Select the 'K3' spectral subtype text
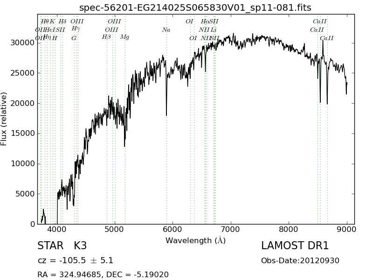 click(x=80, y=246)
